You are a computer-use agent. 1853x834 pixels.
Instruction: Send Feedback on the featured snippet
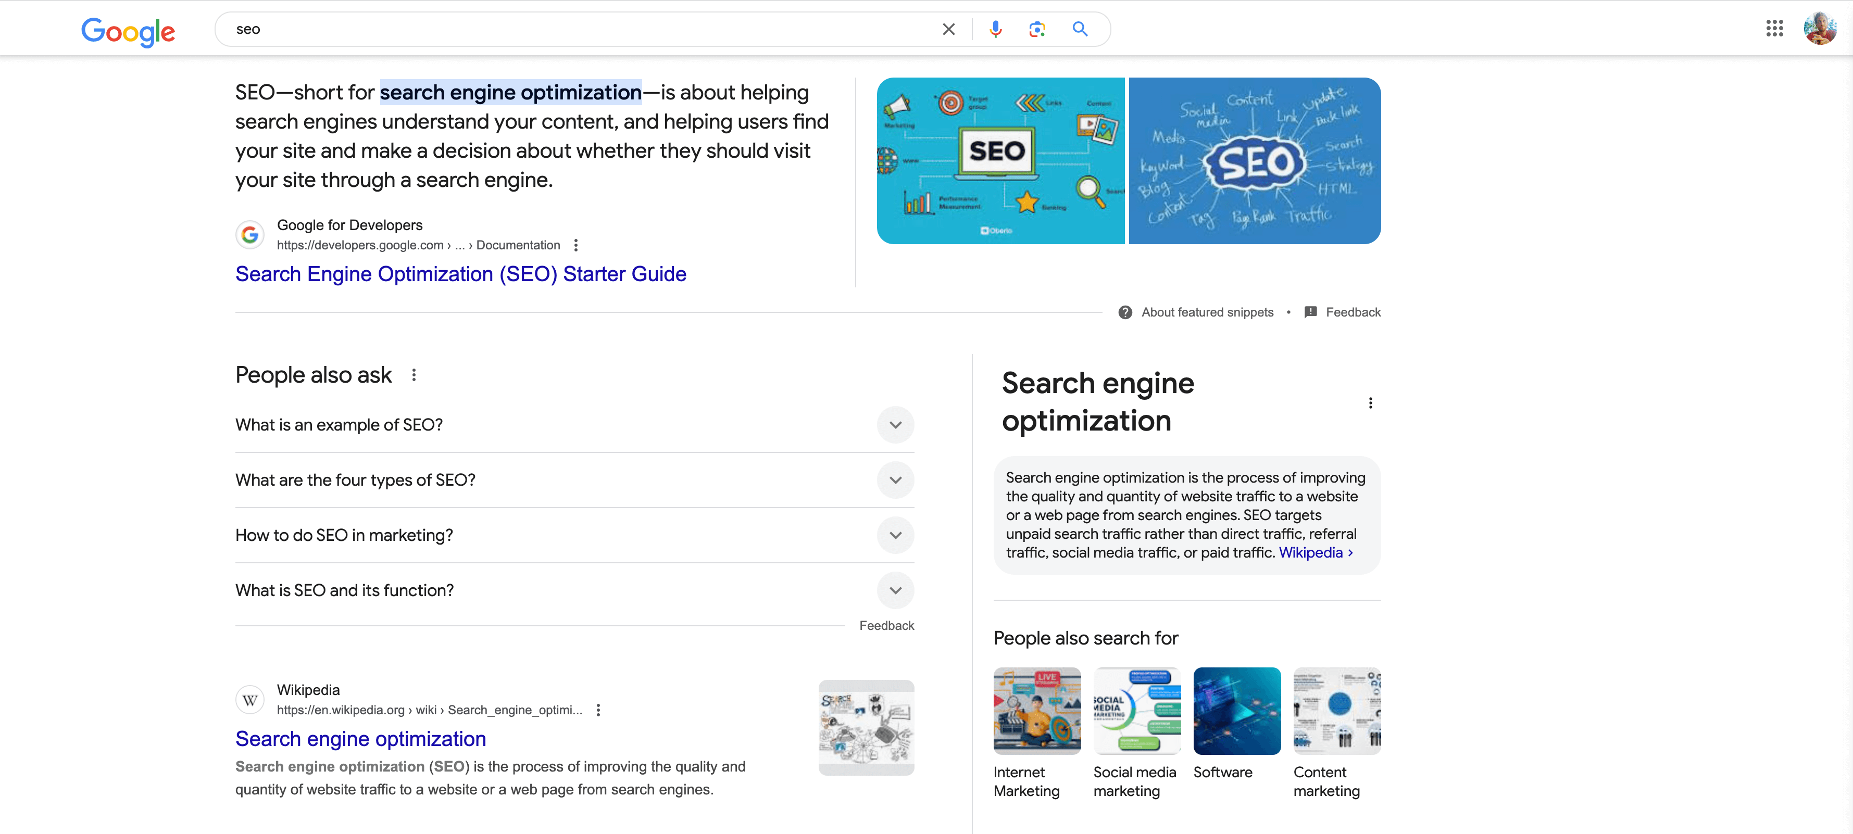[1353, 312]
